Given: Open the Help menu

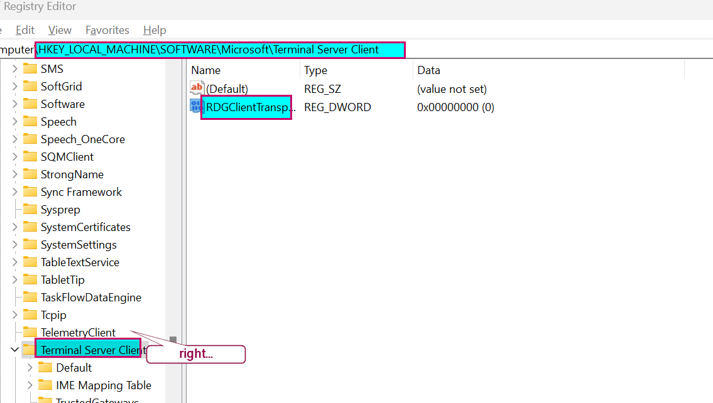Looking at the screenshot, I should tap(155, 30).
